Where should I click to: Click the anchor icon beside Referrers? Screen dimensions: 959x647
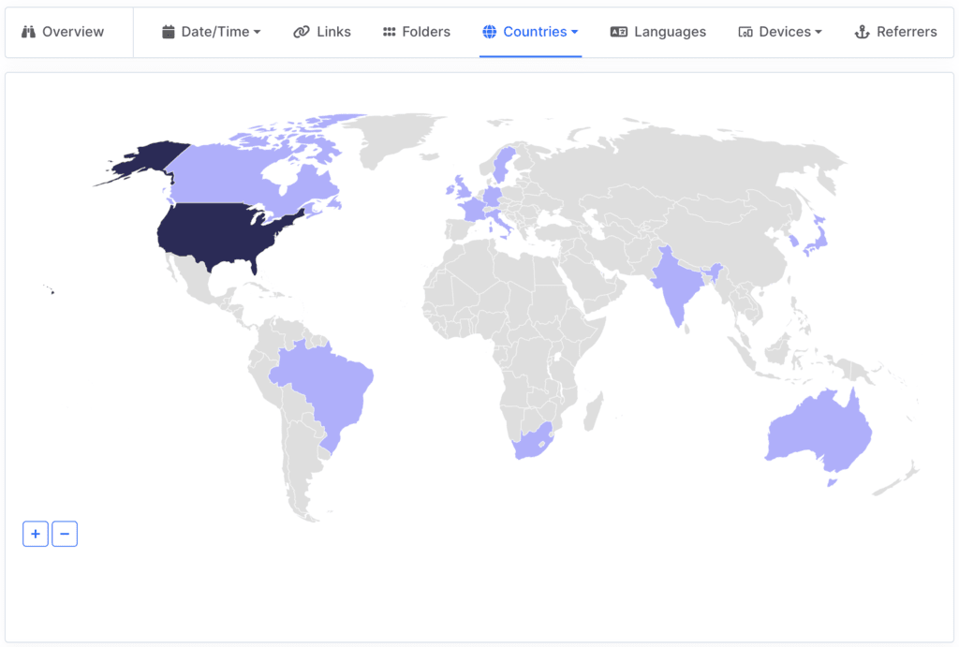[x=863, y=32]
